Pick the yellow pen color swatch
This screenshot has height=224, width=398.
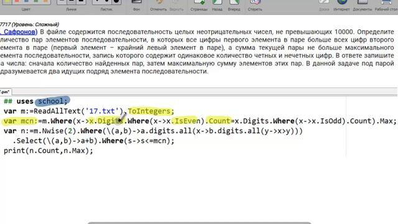point(7,1)
